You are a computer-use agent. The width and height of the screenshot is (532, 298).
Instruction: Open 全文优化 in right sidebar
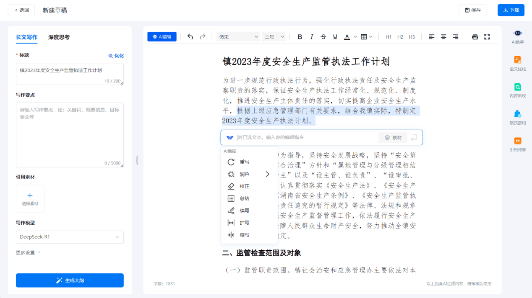tap(518, 63)
